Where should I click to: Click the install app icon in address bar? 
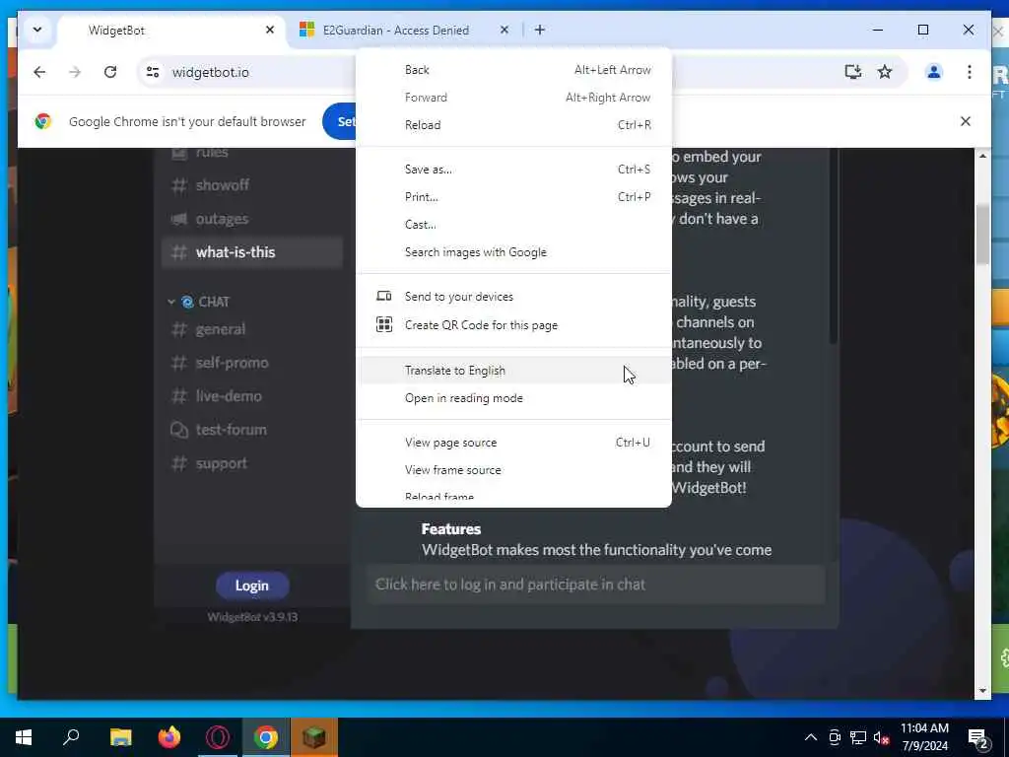[x=852, y=72]
